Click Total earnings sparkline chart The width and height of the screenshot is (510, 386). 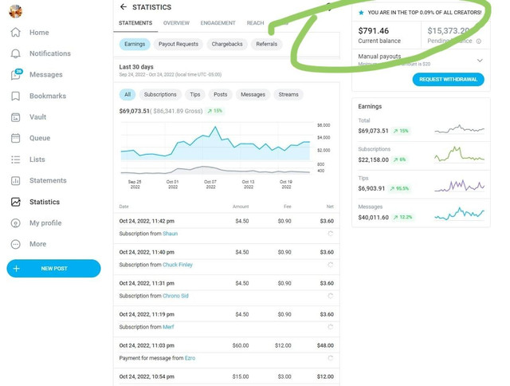[x=459, y=129]
